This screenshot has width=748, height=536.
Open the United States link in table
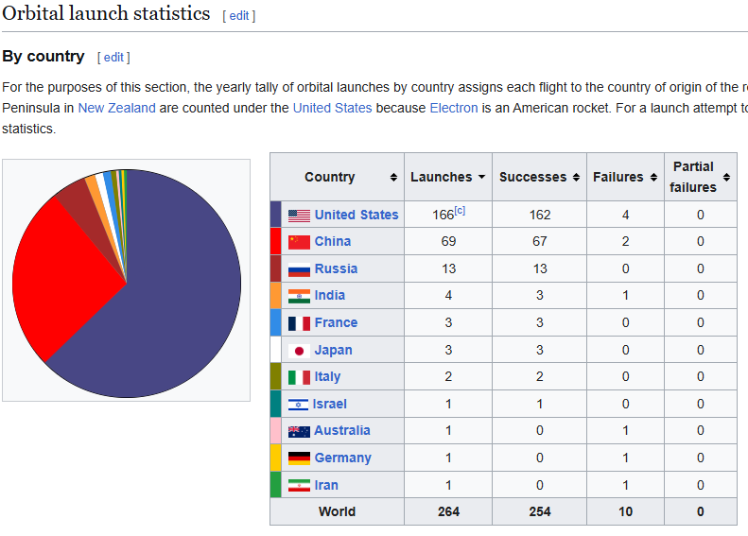(x=357, y=216)
